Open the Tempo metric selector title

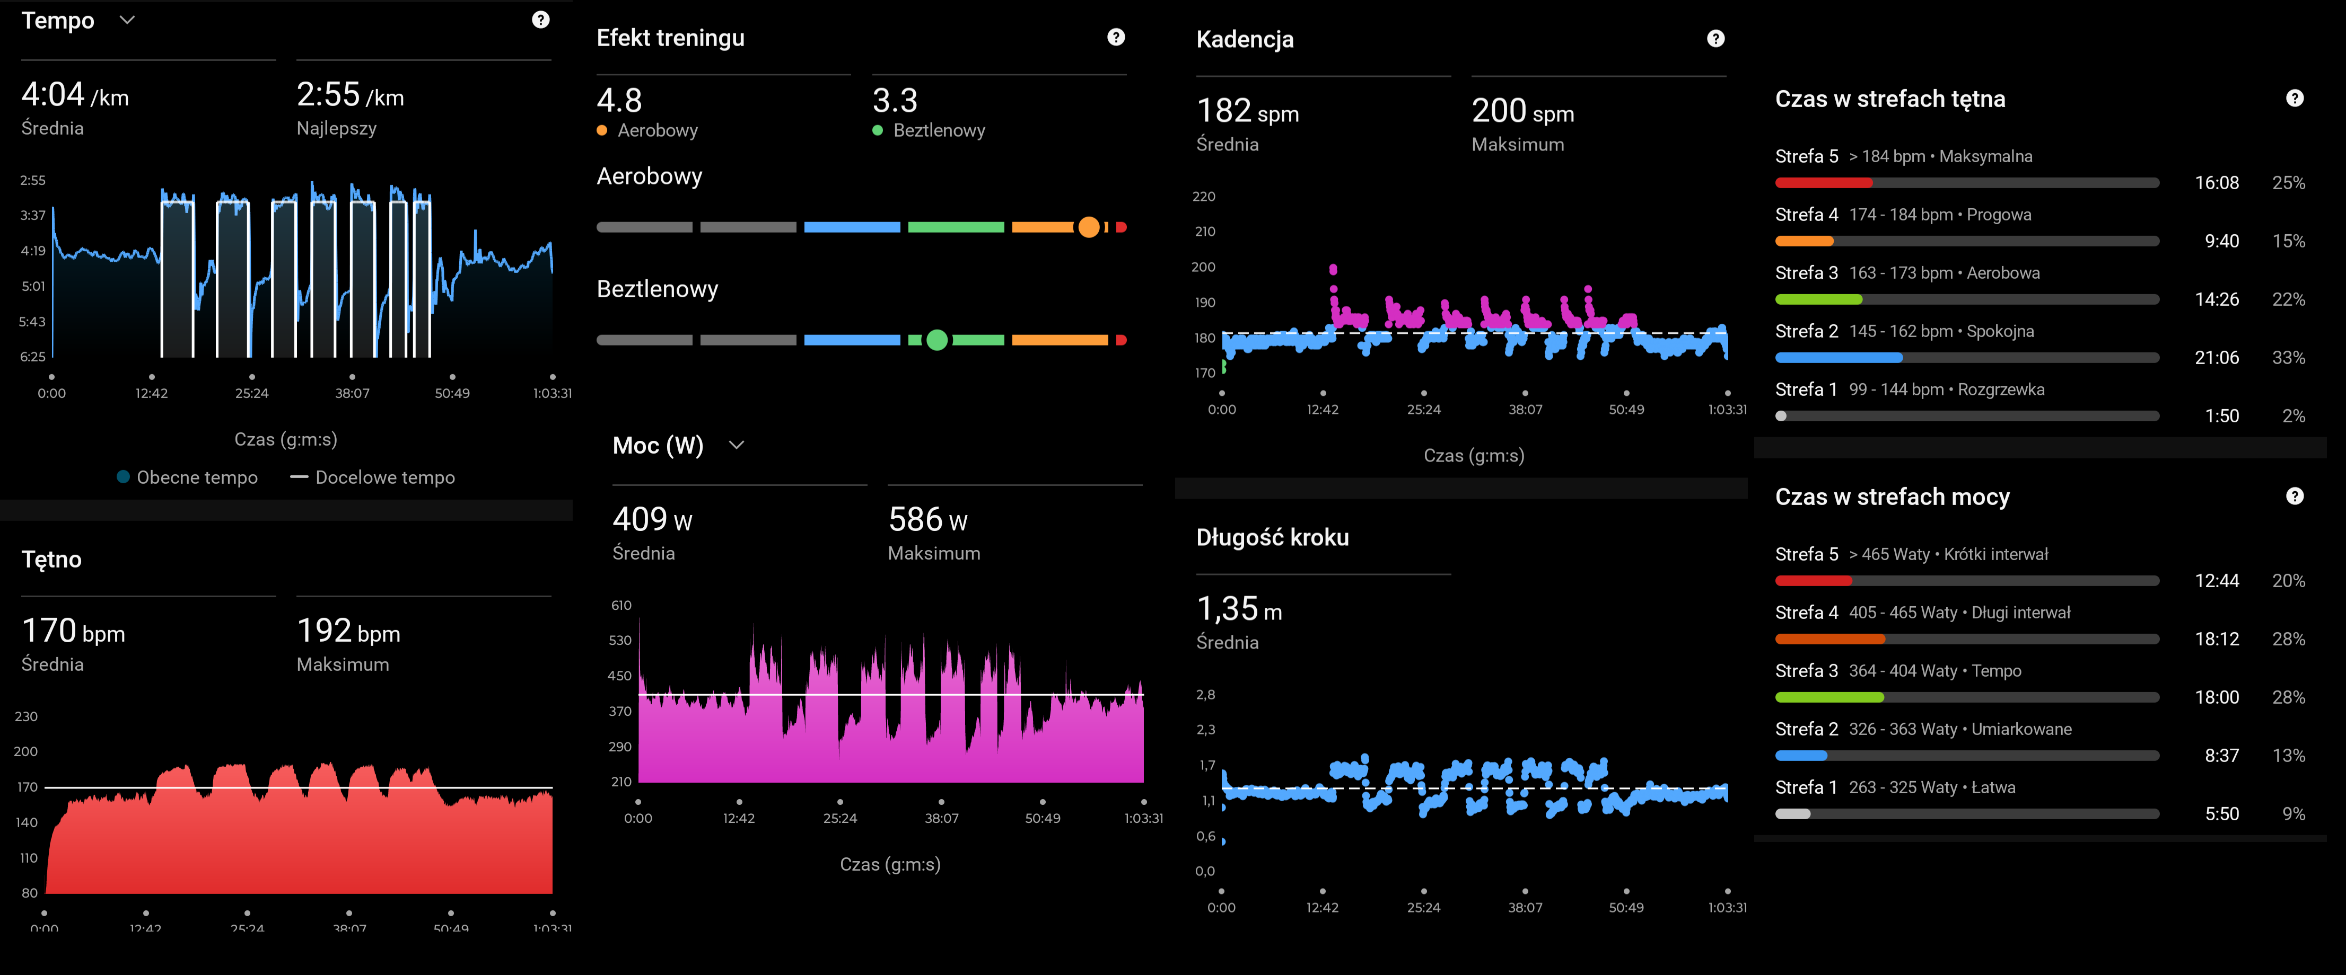57,20
